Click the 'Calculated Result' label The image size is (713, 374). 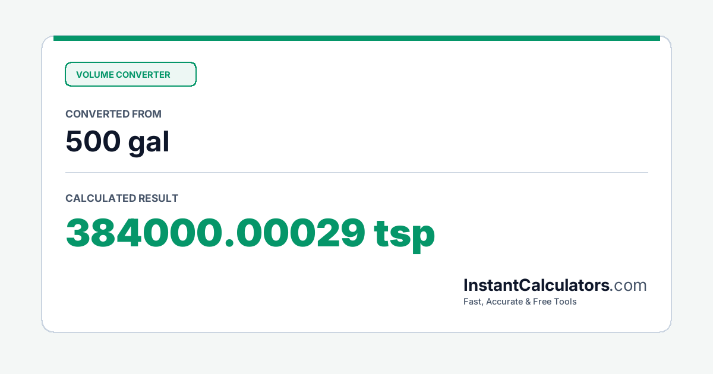(122, 198)
